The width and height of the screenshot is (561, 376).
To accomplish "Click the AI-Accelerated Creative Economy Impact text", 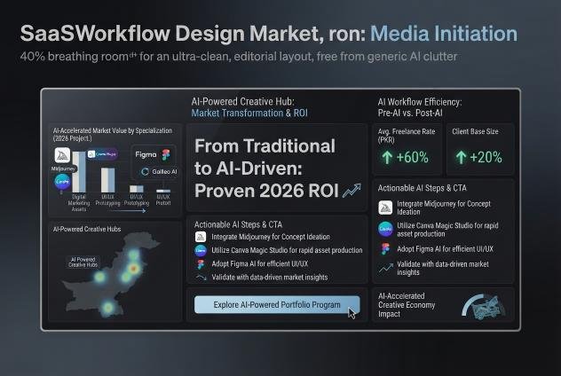I will point(407,305).
